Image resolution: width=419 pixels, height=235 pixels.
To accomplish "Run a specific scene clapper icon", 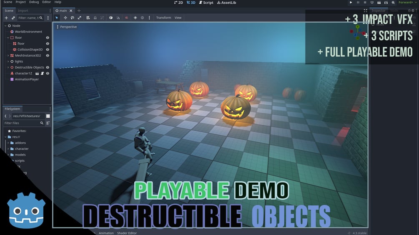I will 386,2.
